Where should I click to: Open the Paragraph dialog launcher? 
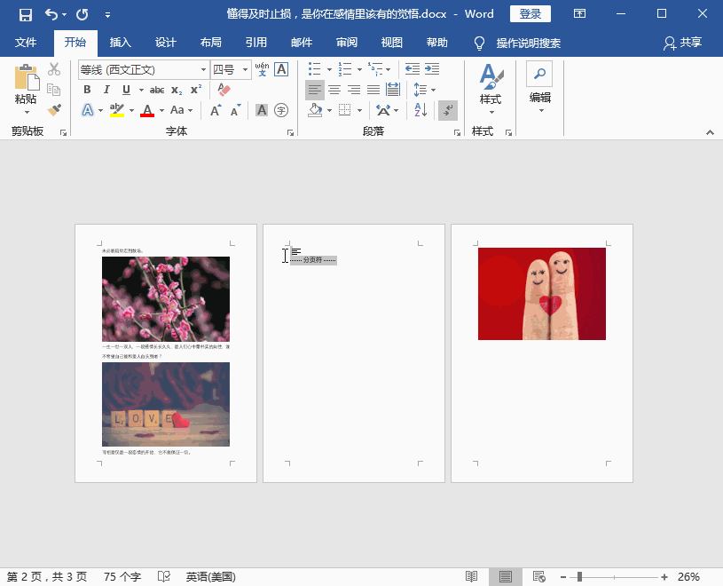pos(457,133)
